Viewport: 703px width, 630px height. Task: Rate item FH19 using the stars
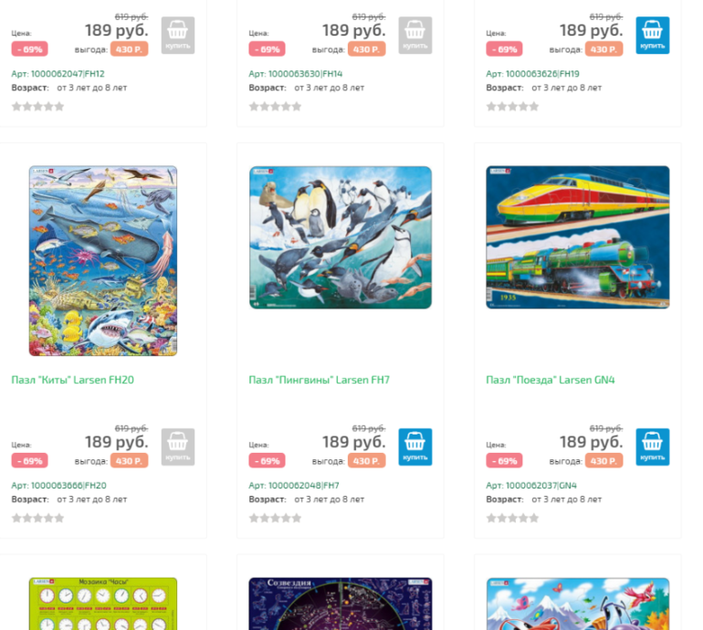pyautogui.click(x=512, y=107)
